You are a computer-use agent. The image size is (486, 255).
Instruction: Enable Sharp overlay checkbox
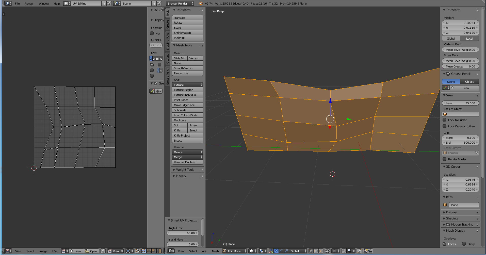(464, 244)
